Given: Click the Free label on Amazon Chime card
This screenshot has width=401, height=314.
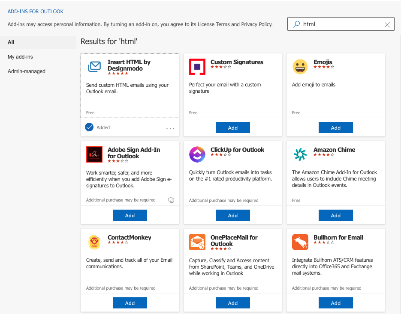Looking at the screenshot, I should click(x=296, y=201).
